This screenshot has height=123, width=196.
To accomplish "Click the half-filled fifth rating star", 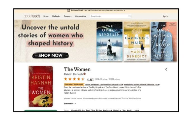I will [x=83, y=79].
